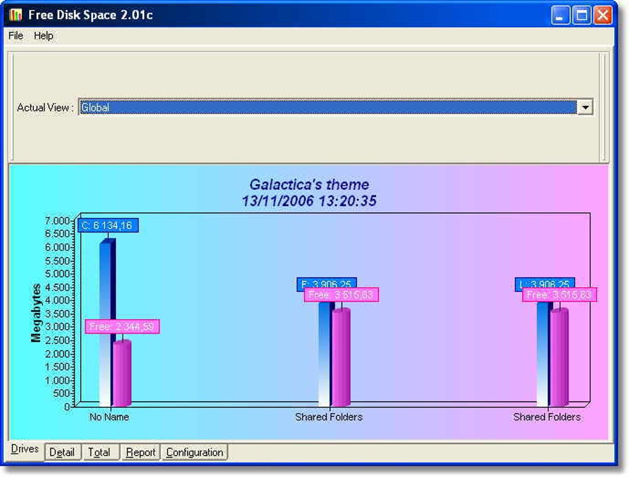Click the Free Disk Space app icon in titlebar

point(17,15)
